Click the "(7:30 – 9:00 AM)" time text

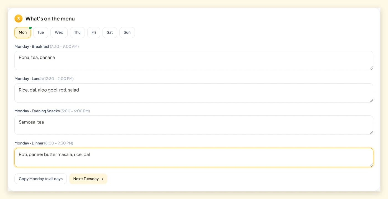coord(64,46)
